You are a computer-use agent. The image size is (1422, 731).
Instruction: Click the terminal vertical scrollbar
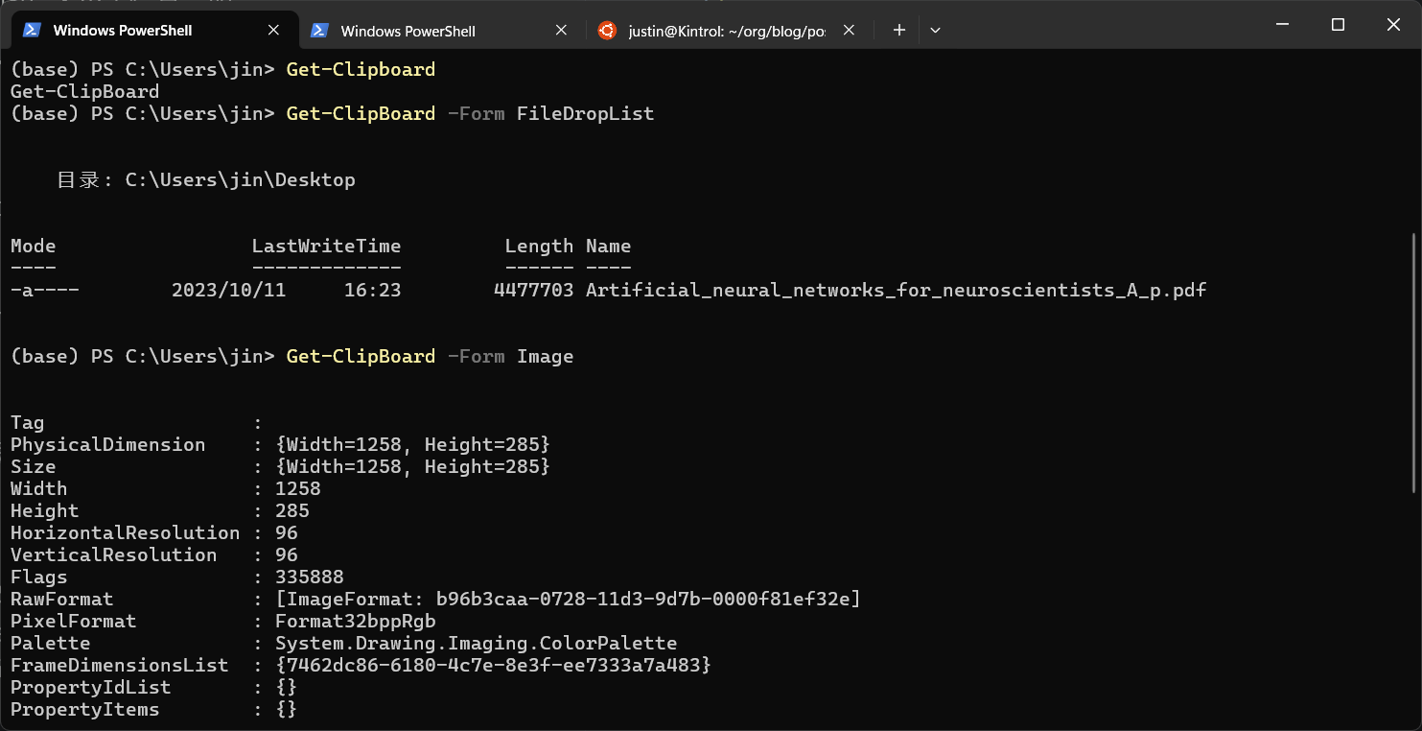click(x=1412, y=362)
